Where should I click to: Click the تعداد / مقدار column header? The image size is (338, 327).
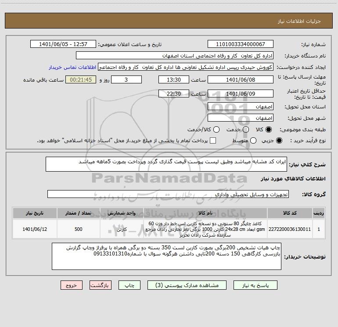[x=78, y=213]
